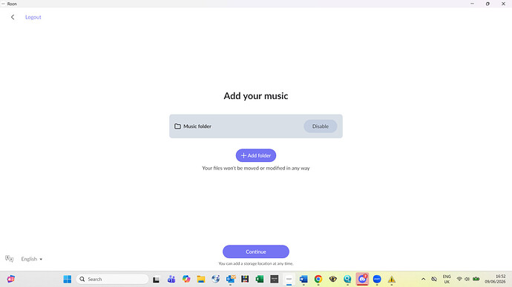Open Outlook from the taskbar
This screenshot has width=512, height=287.
click(231, 279)
